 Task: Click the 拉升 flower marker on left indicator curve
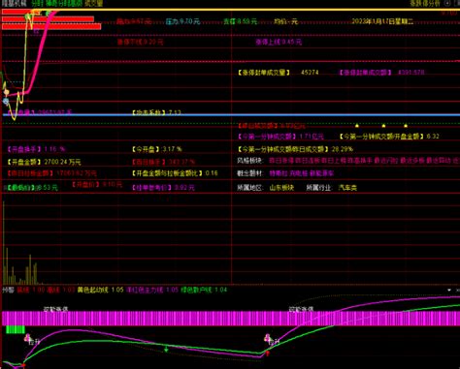pyautogui.click(x=27, y=338)
